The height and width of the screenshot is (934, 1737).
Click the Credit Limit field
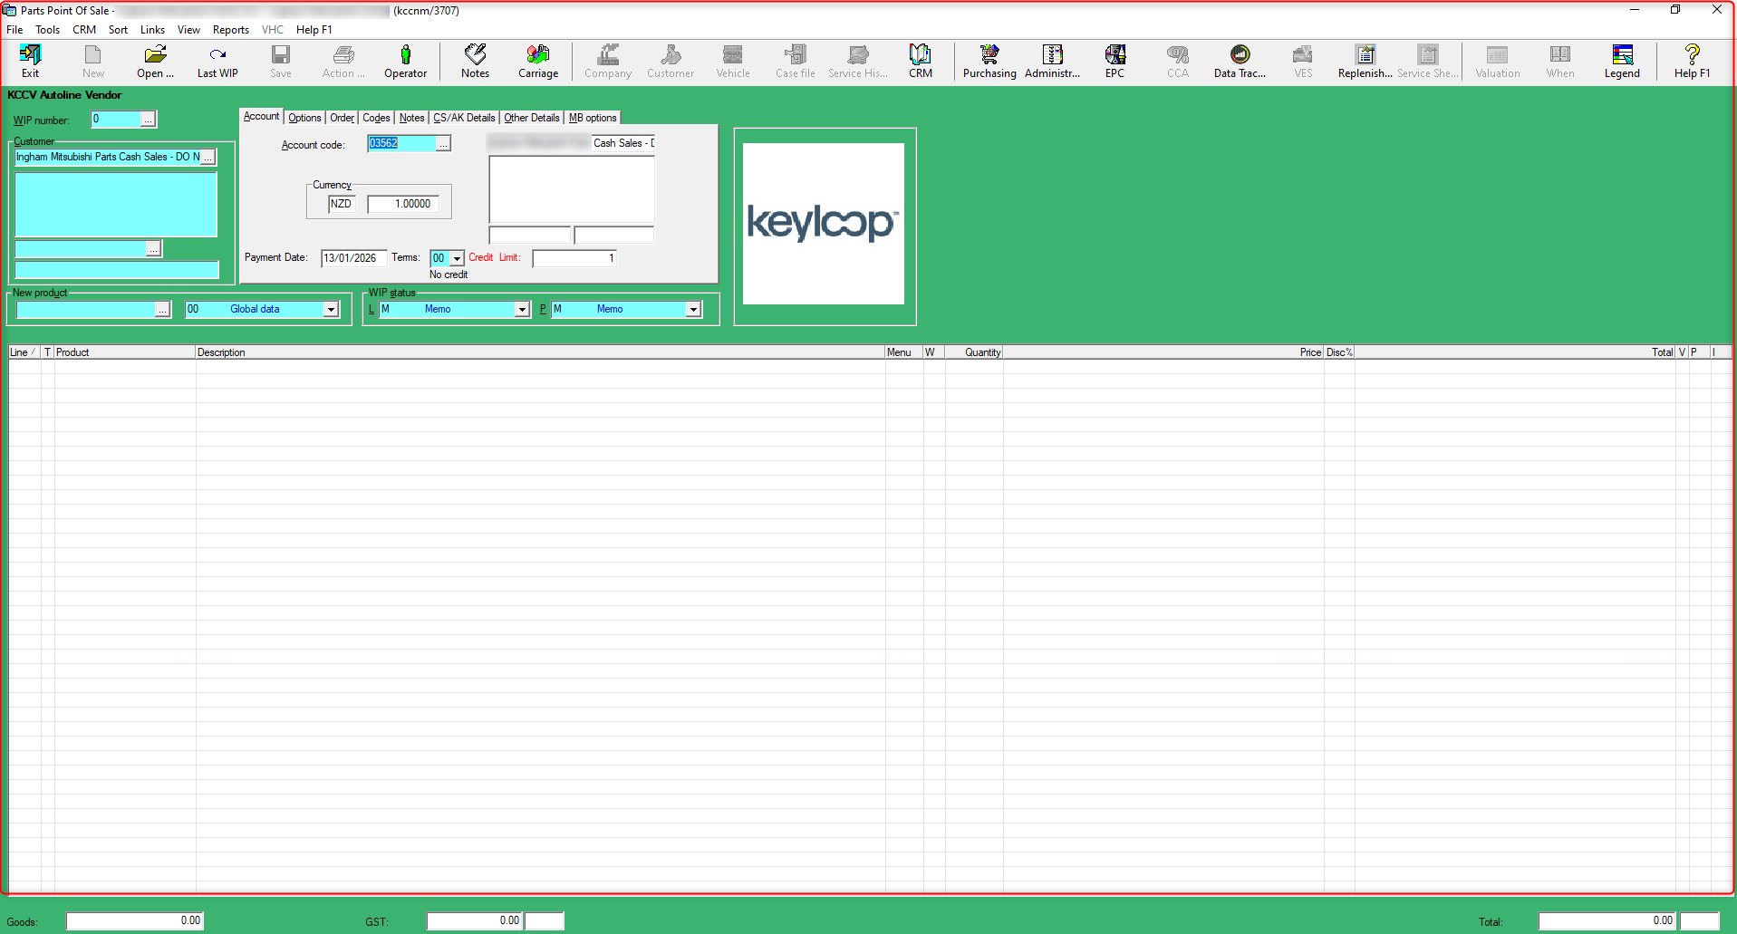574,259
